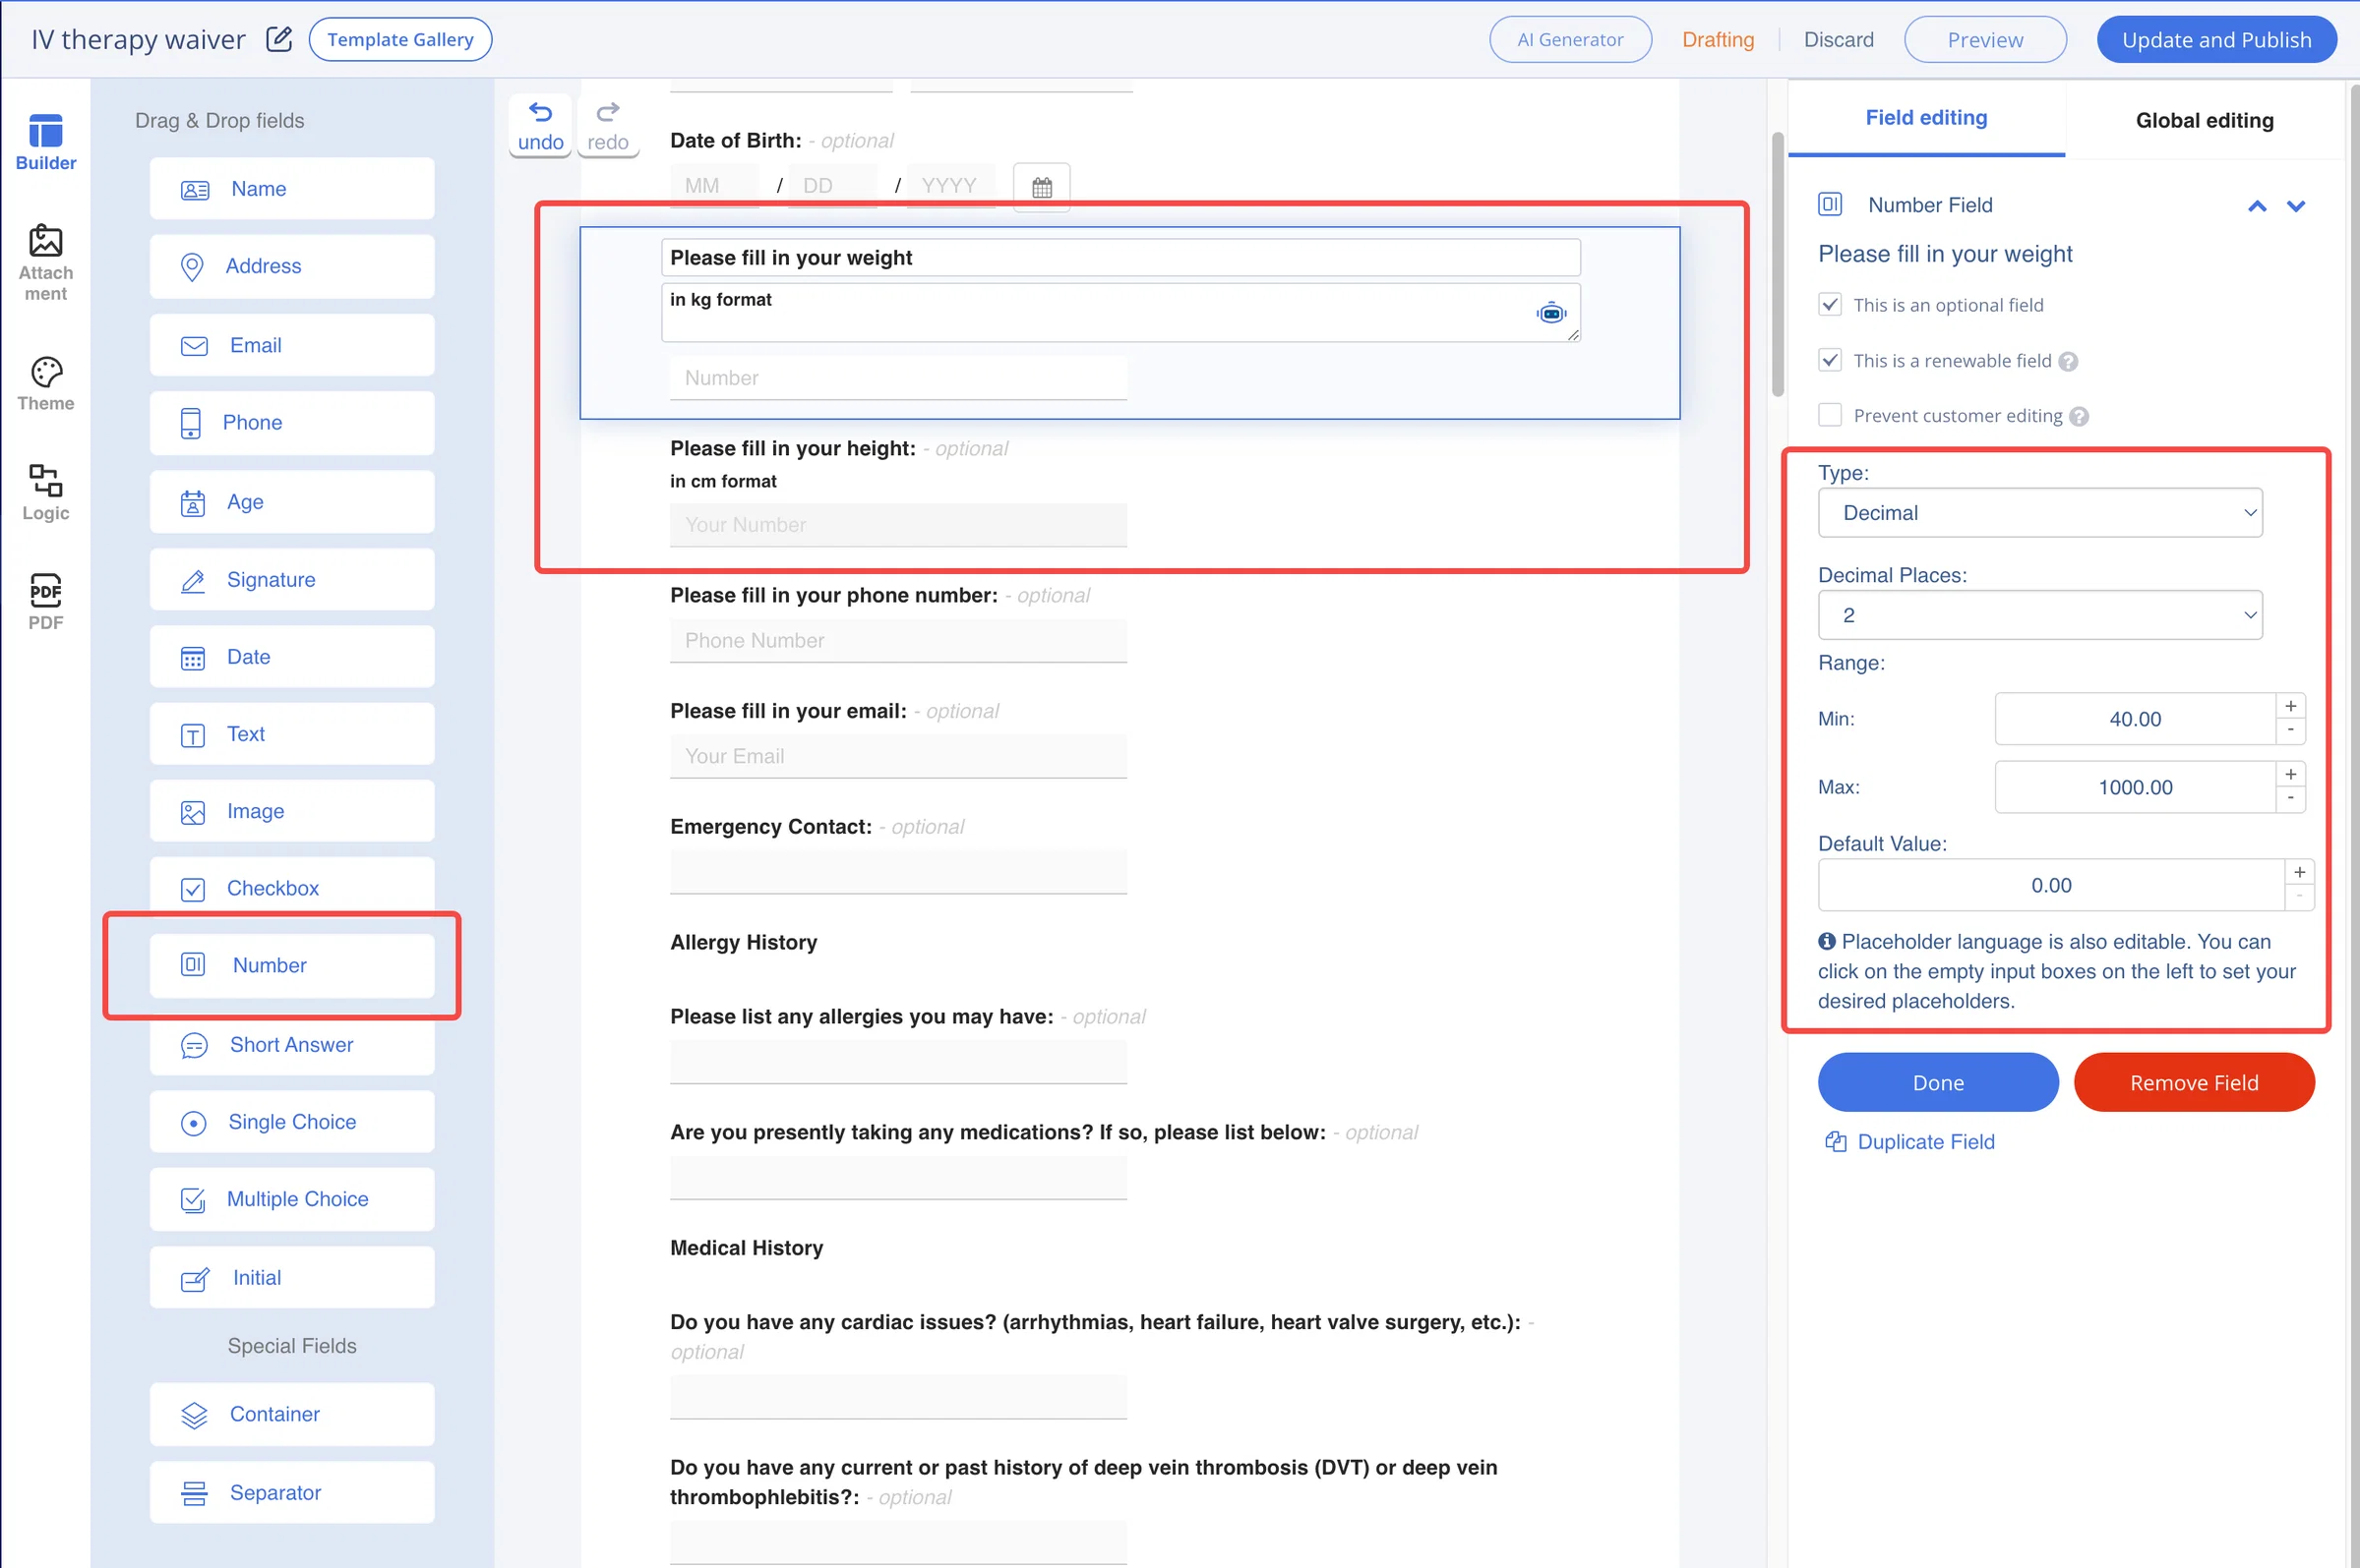
Task: Click the Phone Number input field
Action: pos(898,641)
